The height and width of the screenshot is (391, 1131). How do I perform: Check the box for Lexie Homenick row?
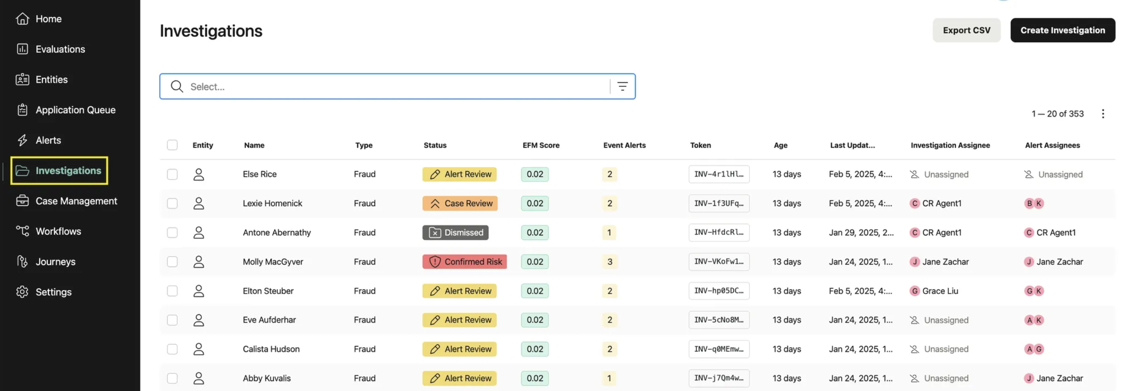click(172, 203)
